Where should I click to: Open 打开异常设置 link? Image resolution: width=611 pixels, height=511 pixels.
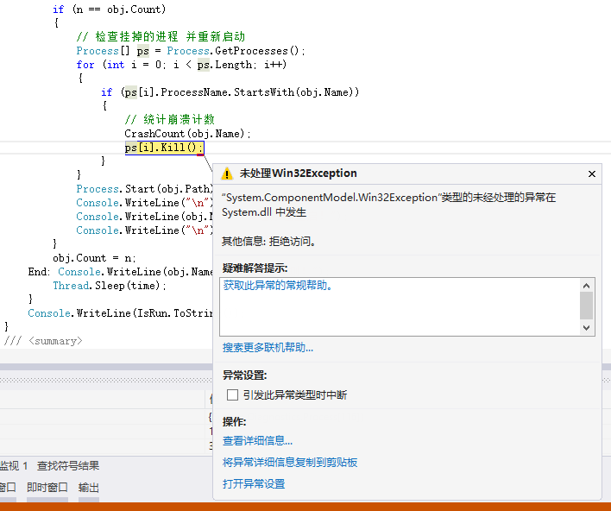254,484
